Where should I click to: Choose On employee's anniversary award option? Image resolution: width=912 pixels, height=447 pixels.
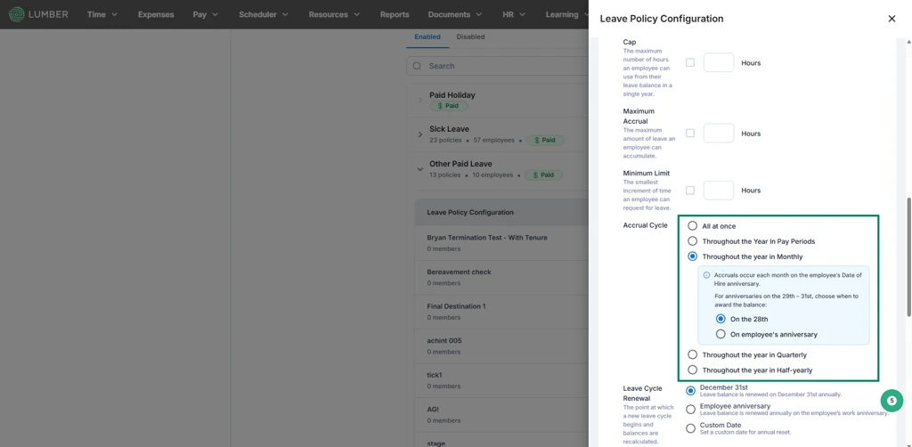(721, 334)
